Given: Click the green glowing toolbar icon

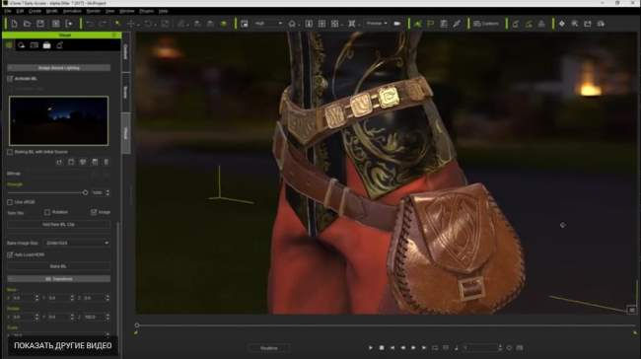Looking at the screenshot, I should pos(224,24).
